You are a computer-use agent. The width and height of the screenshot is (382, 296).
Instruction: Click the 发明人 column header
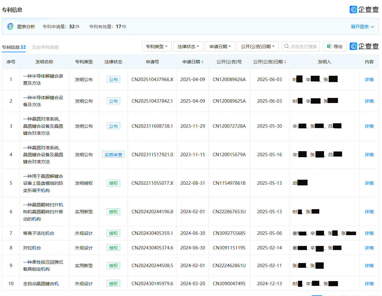click(324, 62)
